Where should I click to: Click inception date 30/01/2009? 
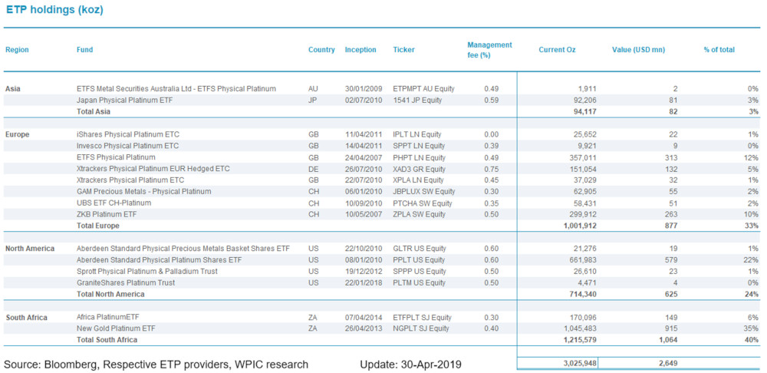[362, 89]
